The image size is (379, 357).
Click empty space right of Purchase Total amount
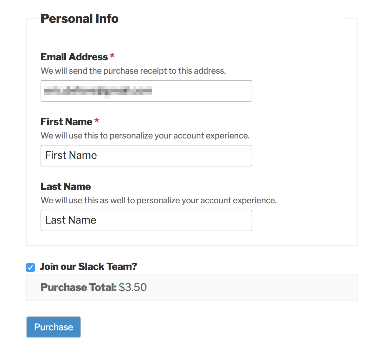coord(254,287)
